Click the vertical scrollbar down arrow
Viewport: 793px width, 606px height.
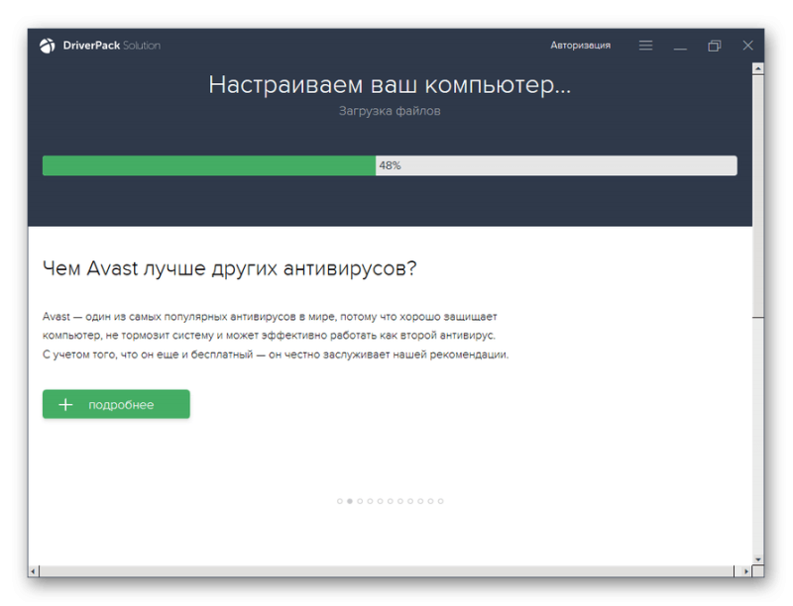click(x=757, y=559)
